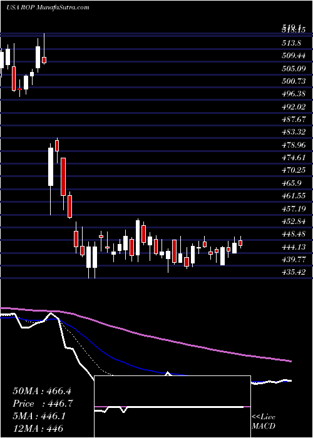
Task: Click the 492.02 price axis label
Action: (x=293, y=107)
